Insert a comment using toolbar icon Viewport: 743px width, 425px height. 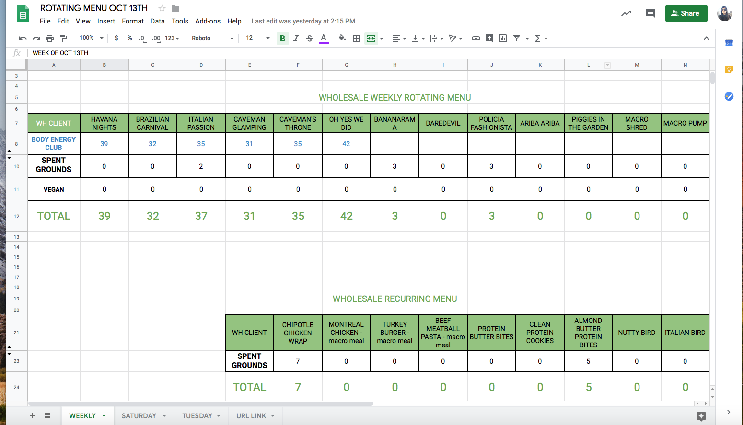click(489, 38)
